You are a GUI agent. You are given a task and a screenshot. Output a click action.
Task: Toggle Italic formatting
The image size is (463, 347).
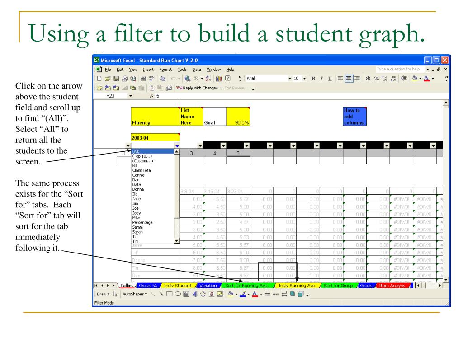321,79
